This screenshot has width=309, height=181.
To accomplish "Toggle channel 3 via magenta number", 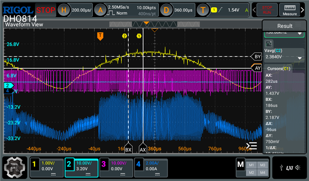I will [104, 164].
